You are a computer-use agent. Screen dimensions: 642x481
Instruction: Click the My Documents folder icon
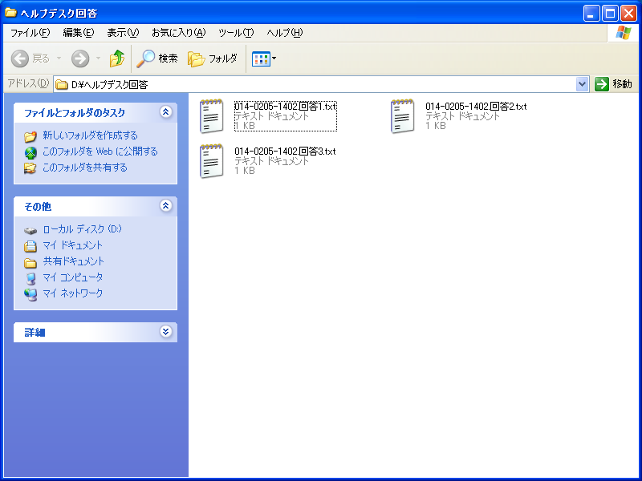point(30,246)
